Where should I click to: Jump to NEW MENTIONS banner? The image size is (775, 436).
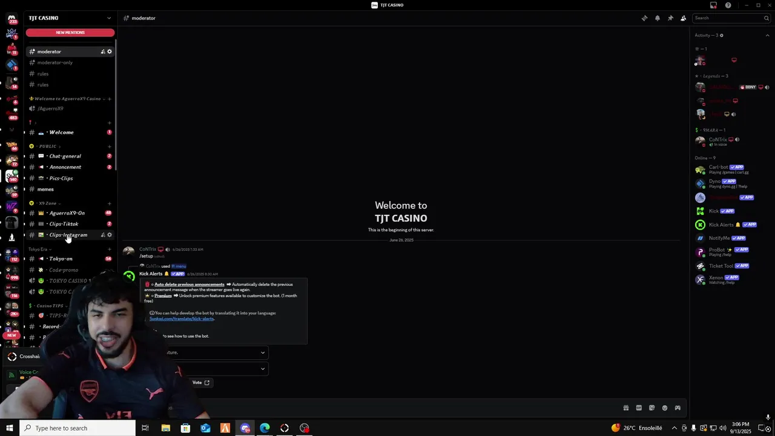click(70, 33)
